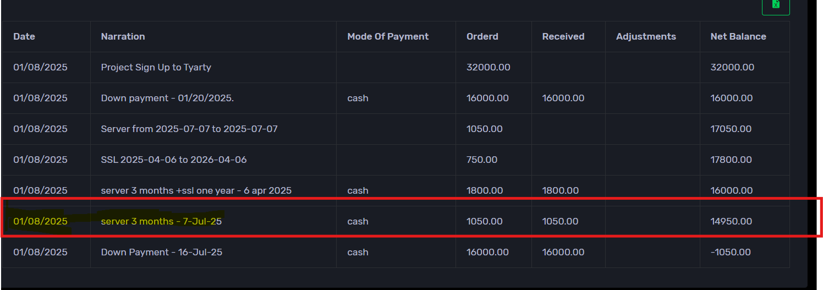Click the Adjustments column header

point(646,36)
